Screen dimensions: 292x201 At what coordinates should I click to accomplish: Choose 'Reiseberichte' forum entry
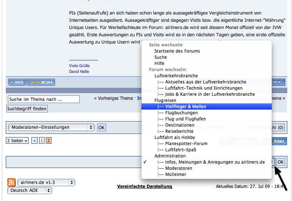(x=207, y=131)
